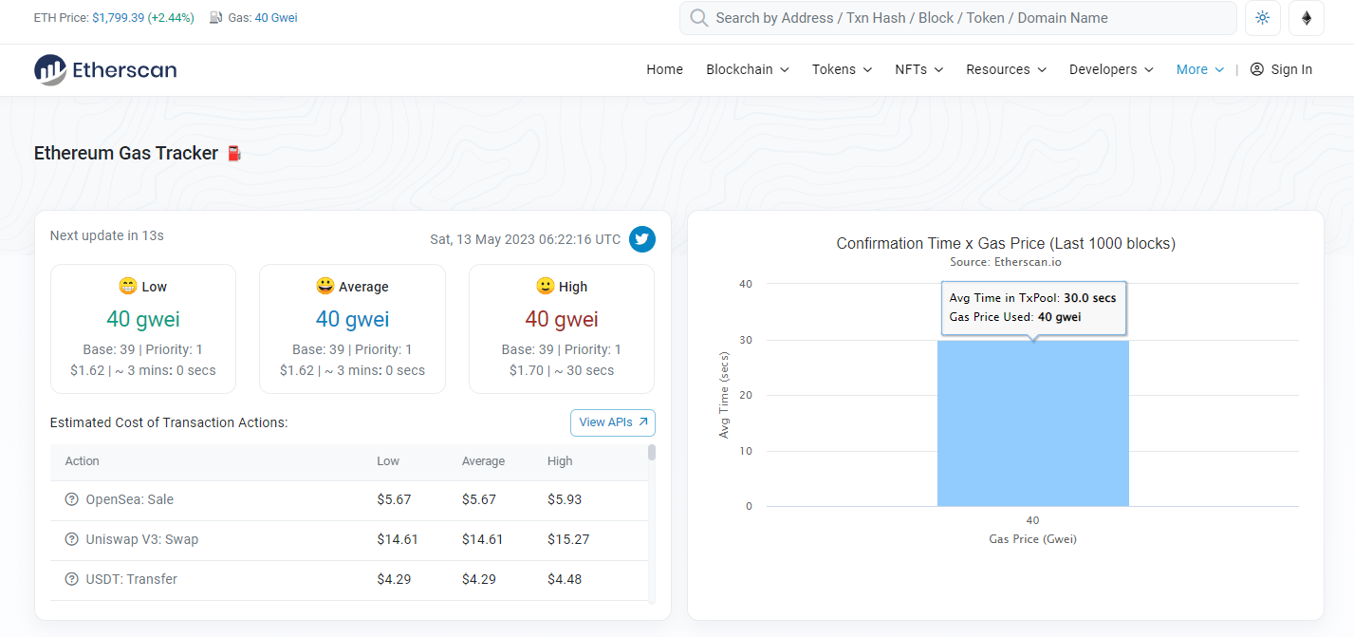
Task: Click help icon beside USDT: Transfer
Action: coord(72,579)
